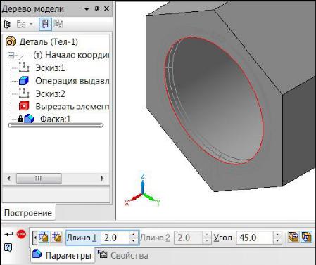316x265 pixels.
Task: Click the Фаска:1 chamfer icon
Action: click(x=29, y=119)
